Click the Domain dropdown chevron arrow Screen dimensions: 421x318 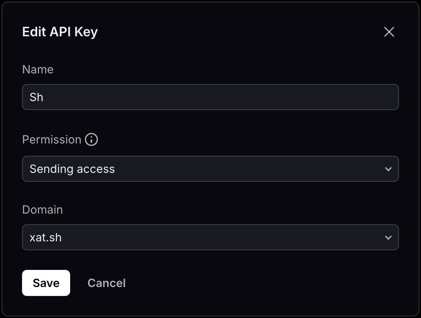pos(388,237)
